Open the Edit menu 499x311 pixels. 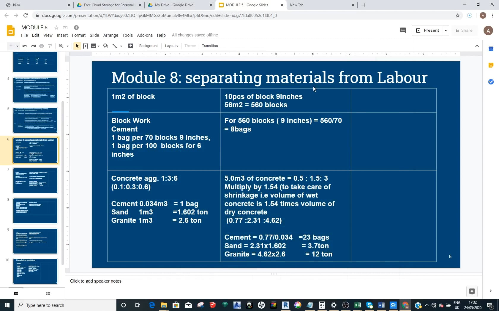[x=36, y=35]
